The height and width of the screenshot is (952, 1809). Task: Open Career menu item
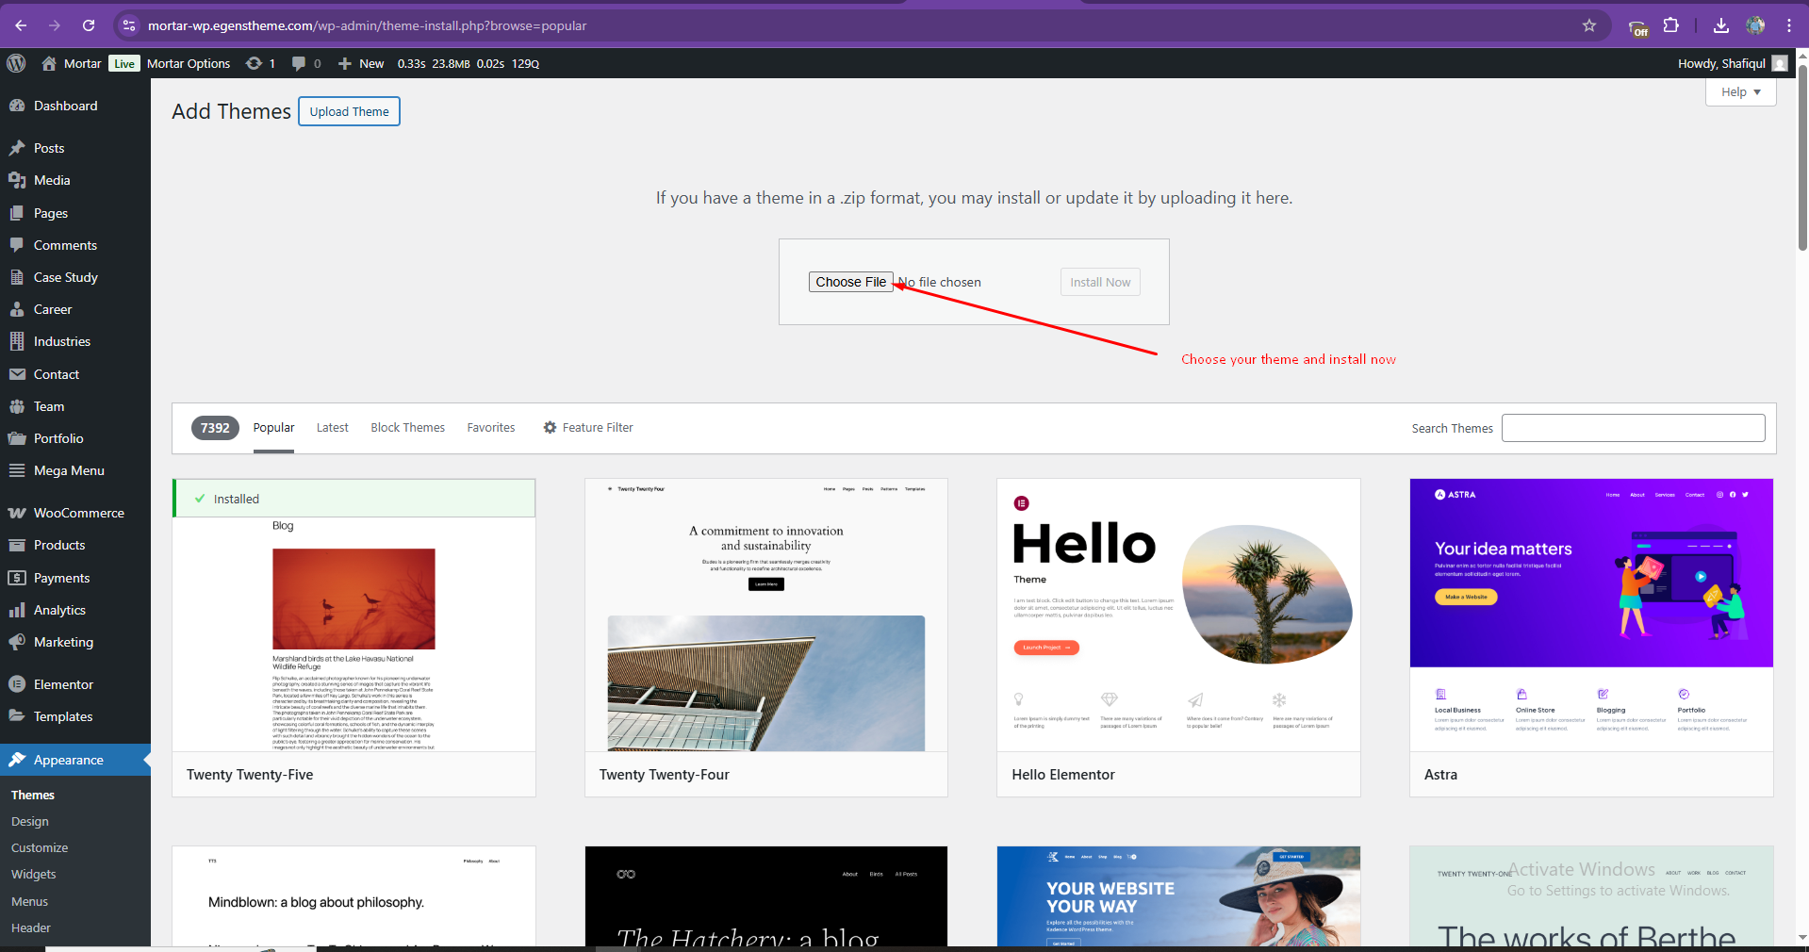75,309
